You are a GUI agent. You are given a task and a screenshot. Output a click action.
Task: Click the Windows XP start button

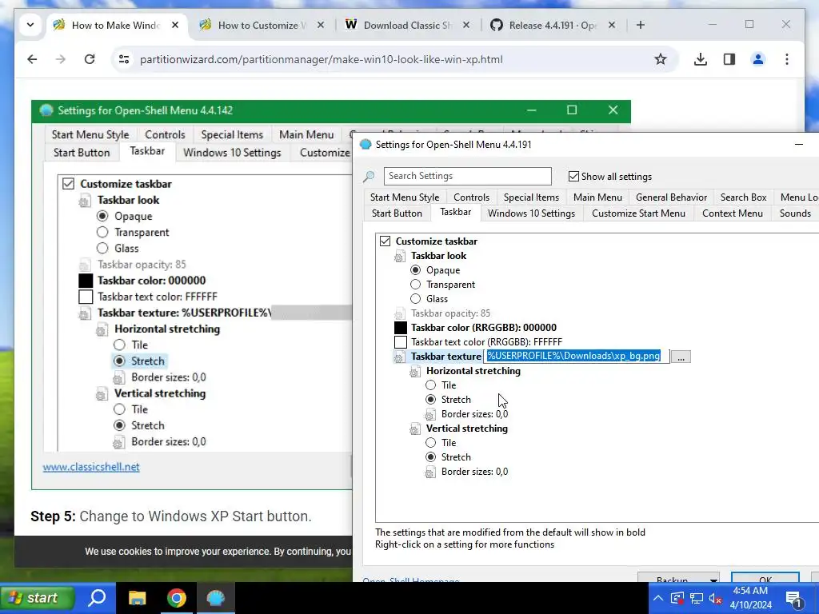tap(37, 598)
